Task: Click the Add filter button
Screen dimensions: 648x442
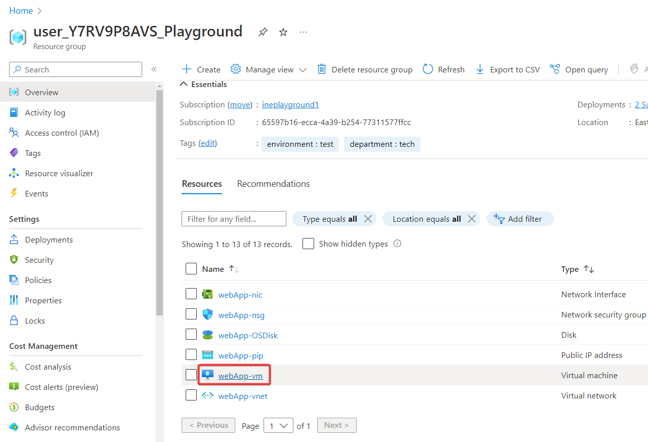Action: point(520,219)
